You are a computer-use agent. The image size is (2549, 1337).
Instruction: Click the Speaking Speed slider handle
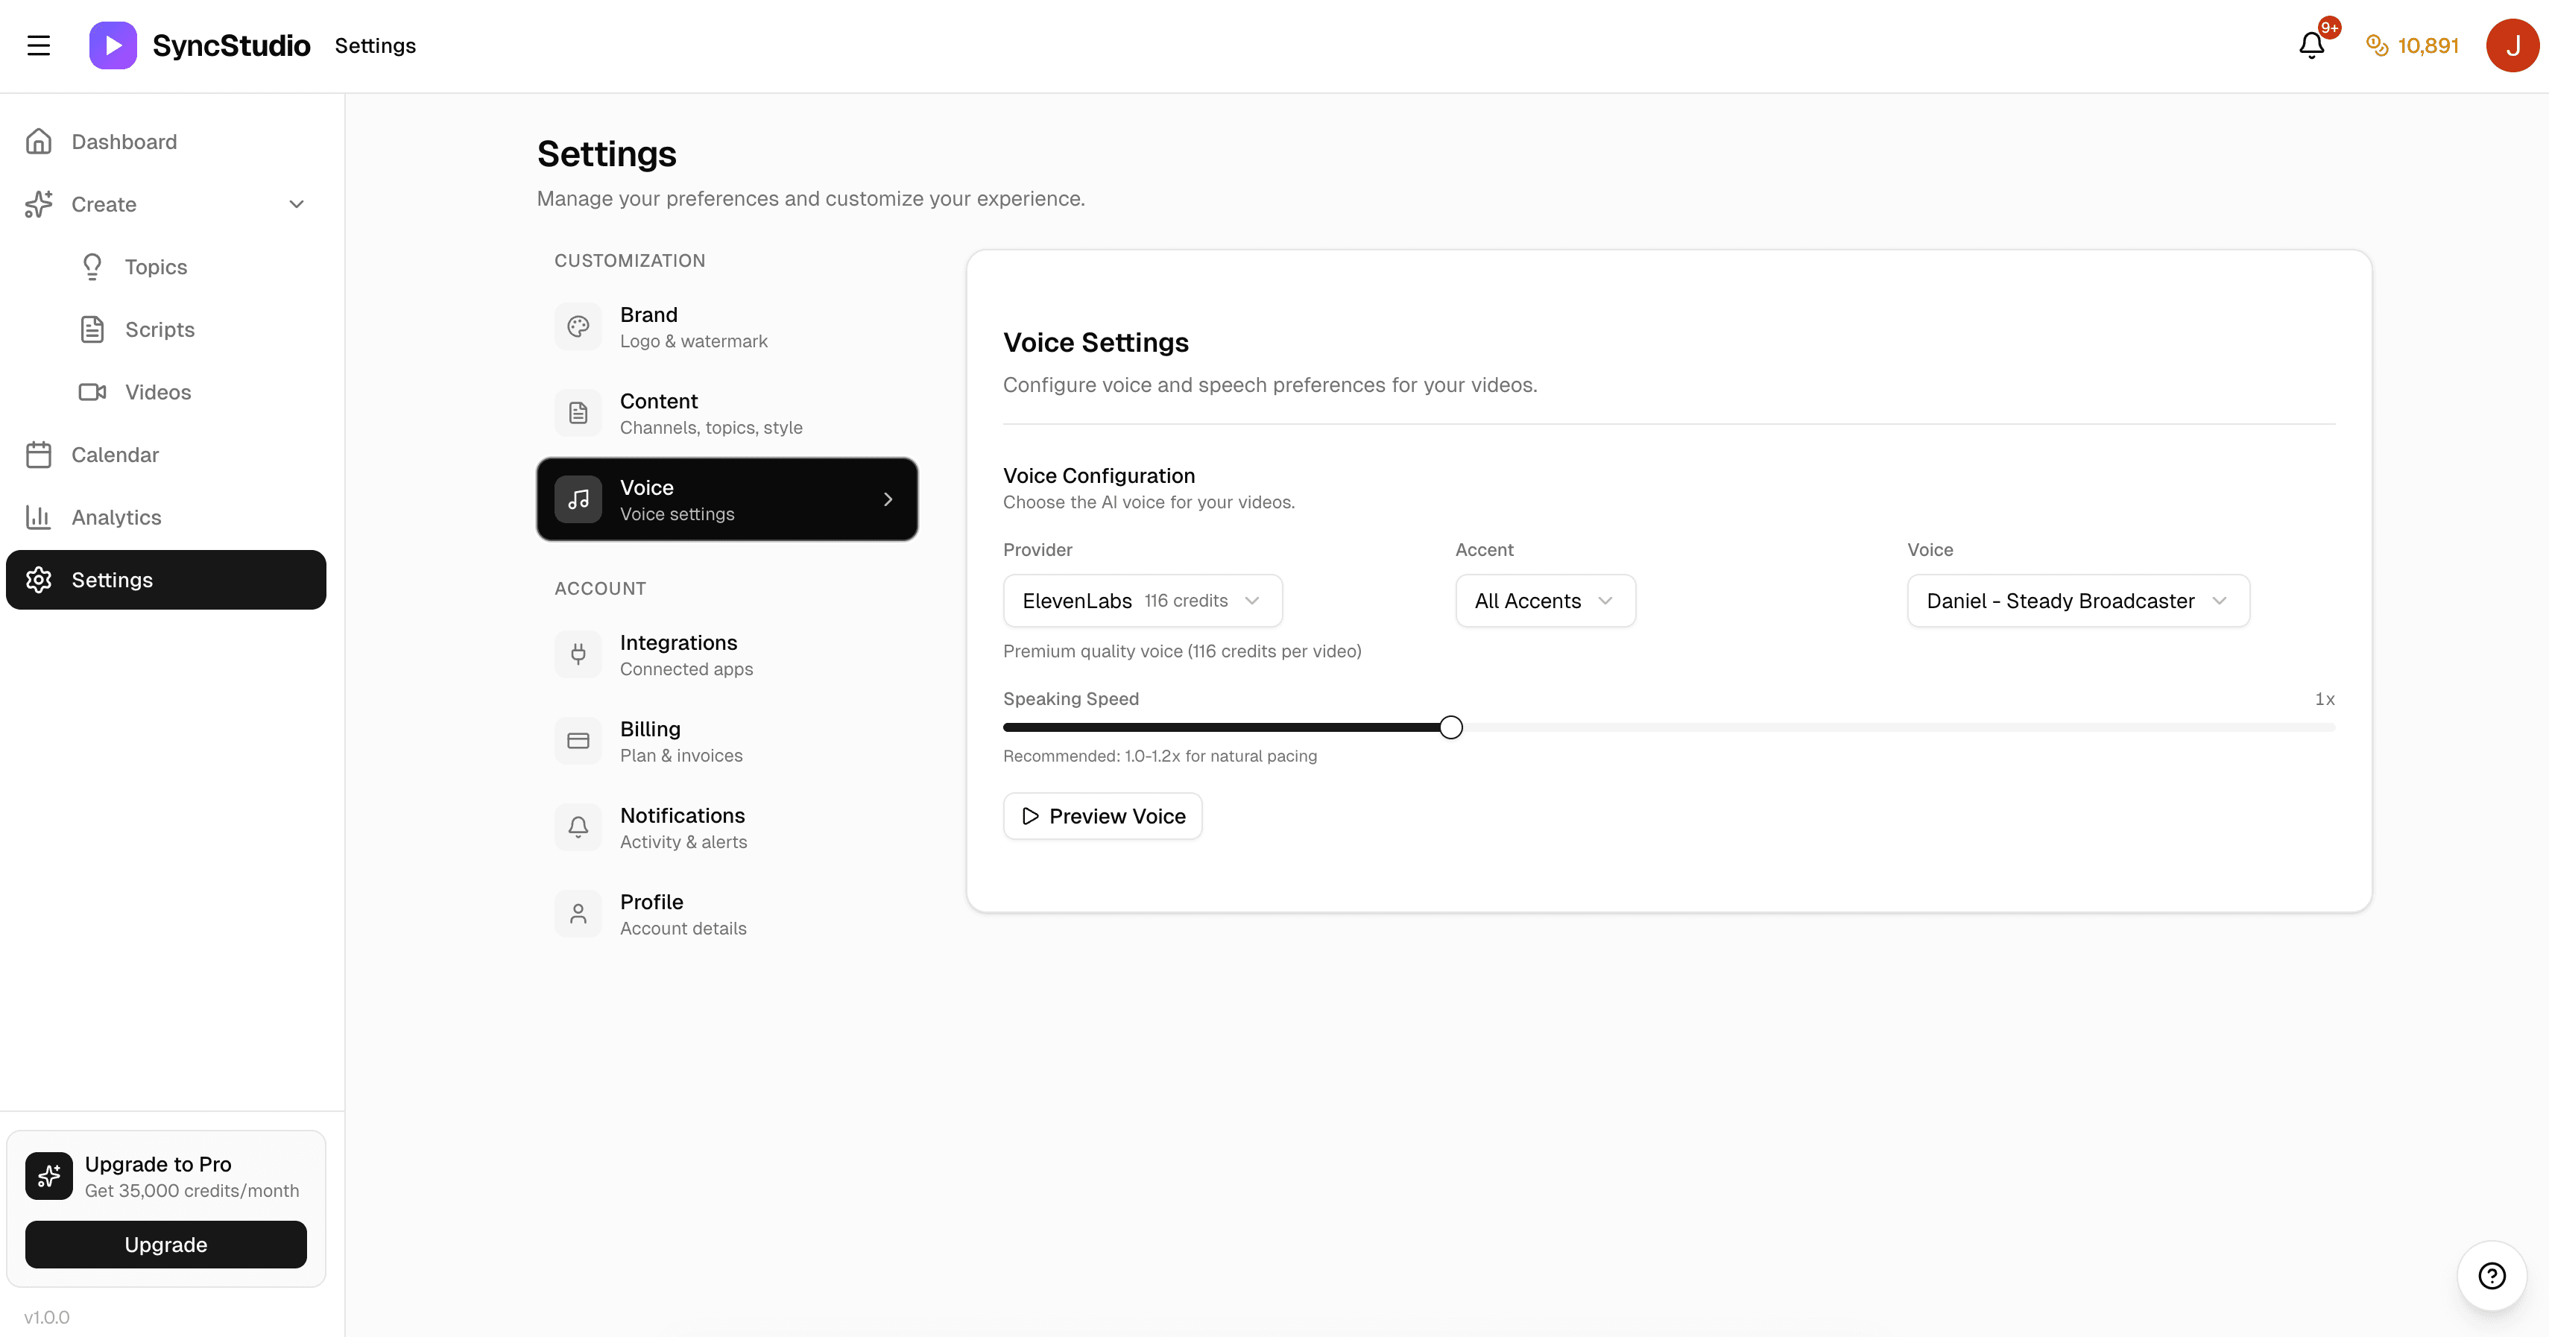pyautogui.click(x=1450, y=727)
